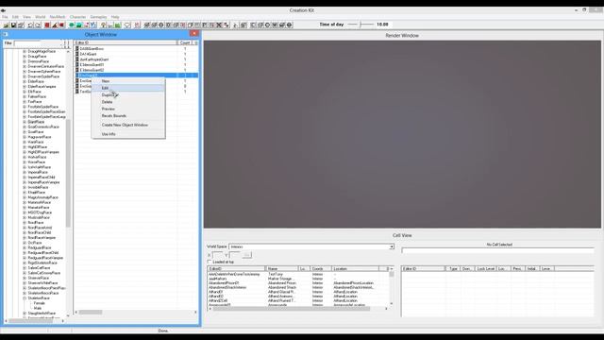Click the undo arrow toolbar icon

(x=30, y=25)
